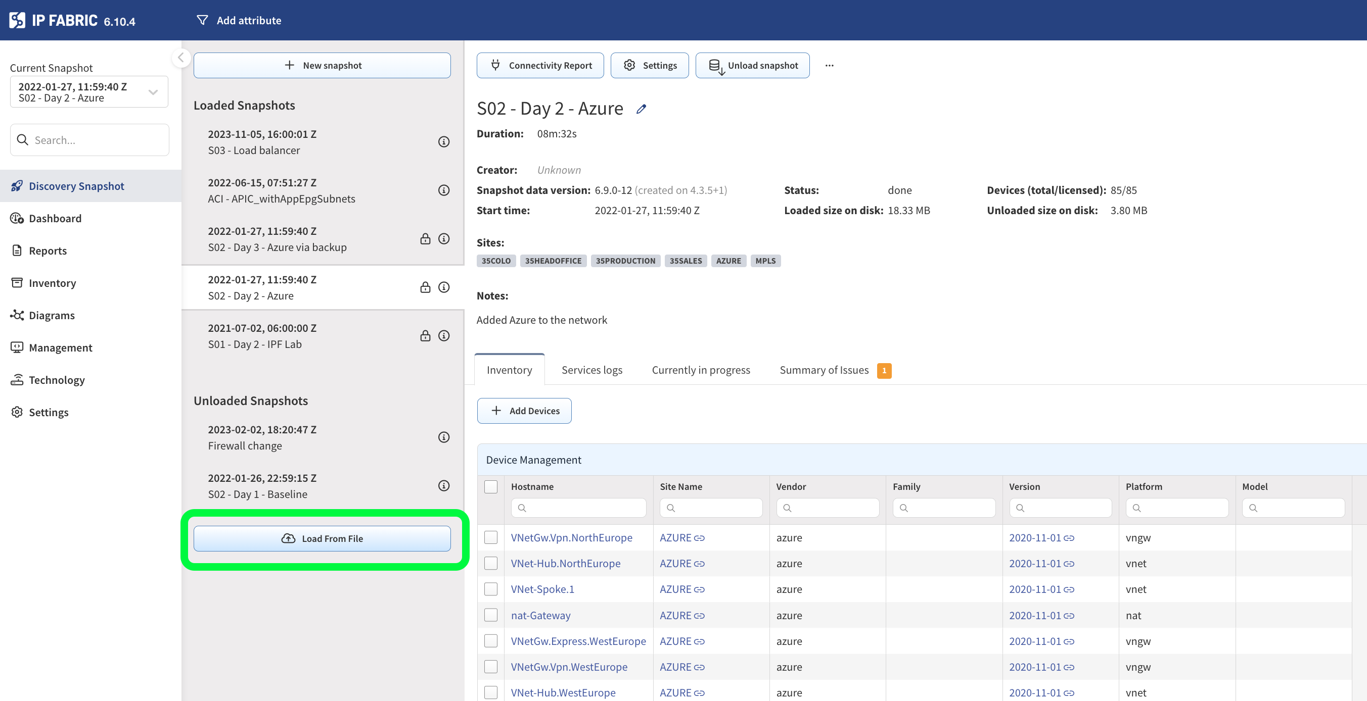1367x701 pixels.
Task: Click the Add attribute filter icon
Action: coord(202,20)
